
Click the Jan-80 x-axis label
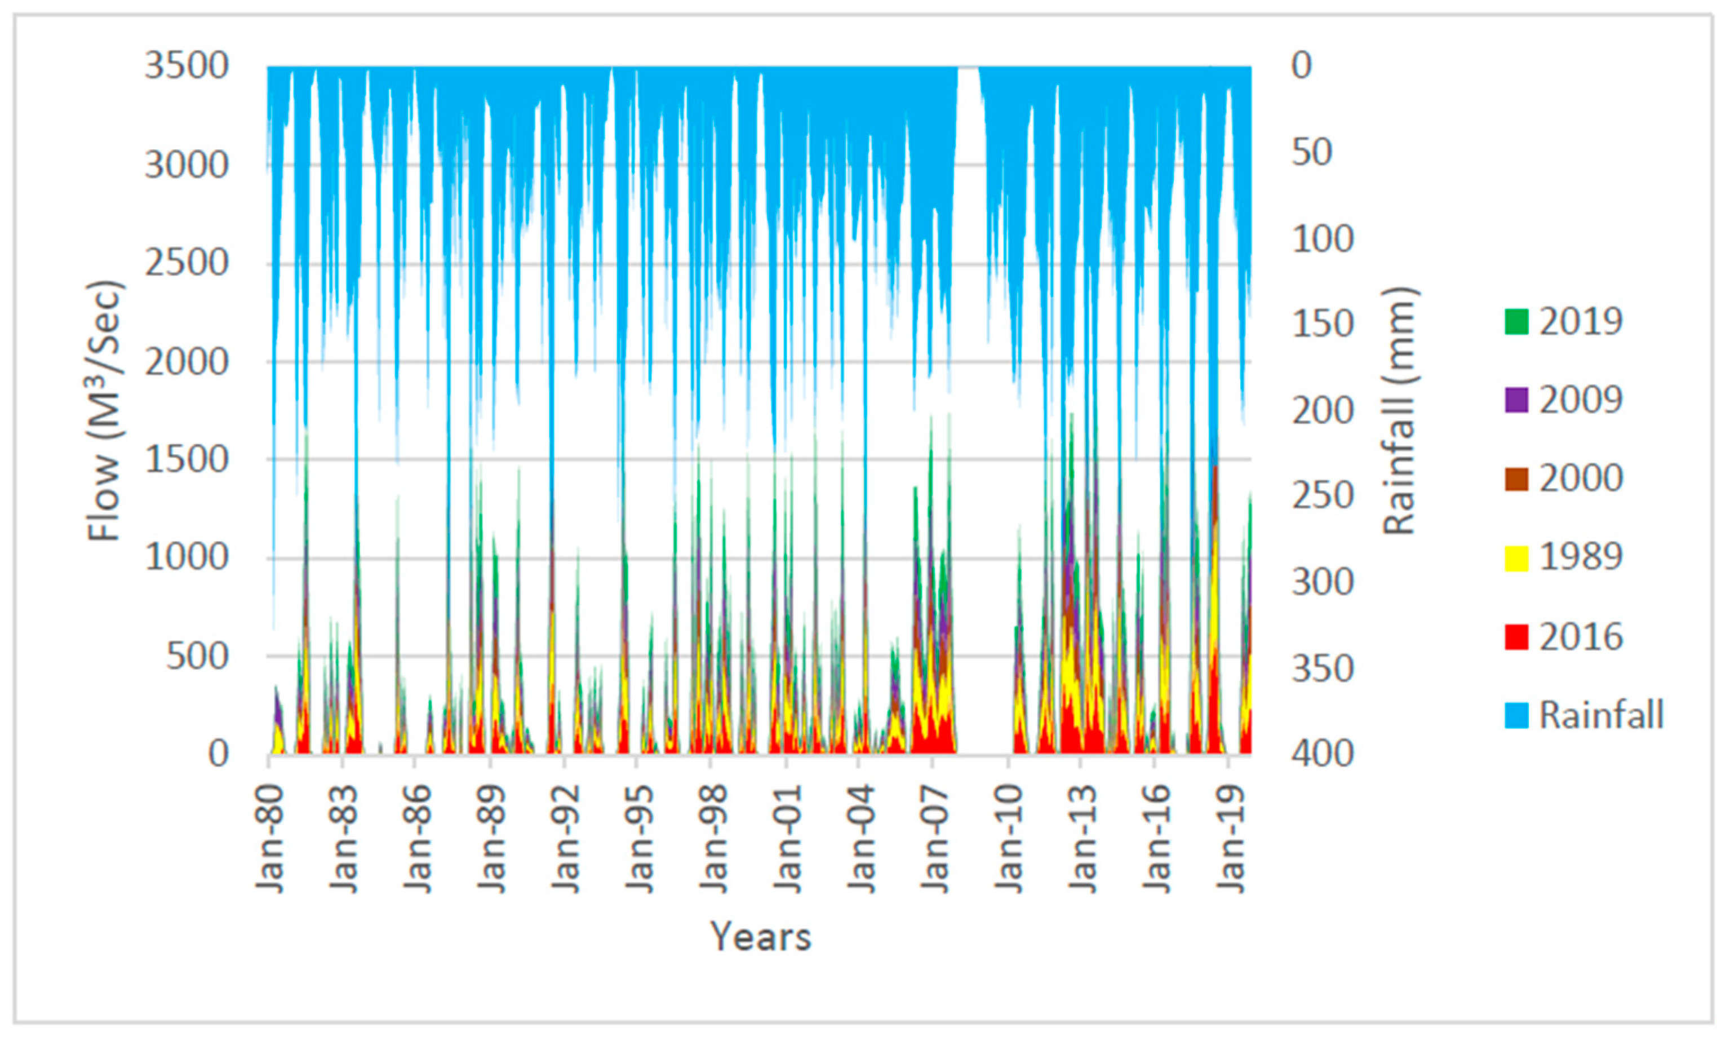(x=270, y=839)
